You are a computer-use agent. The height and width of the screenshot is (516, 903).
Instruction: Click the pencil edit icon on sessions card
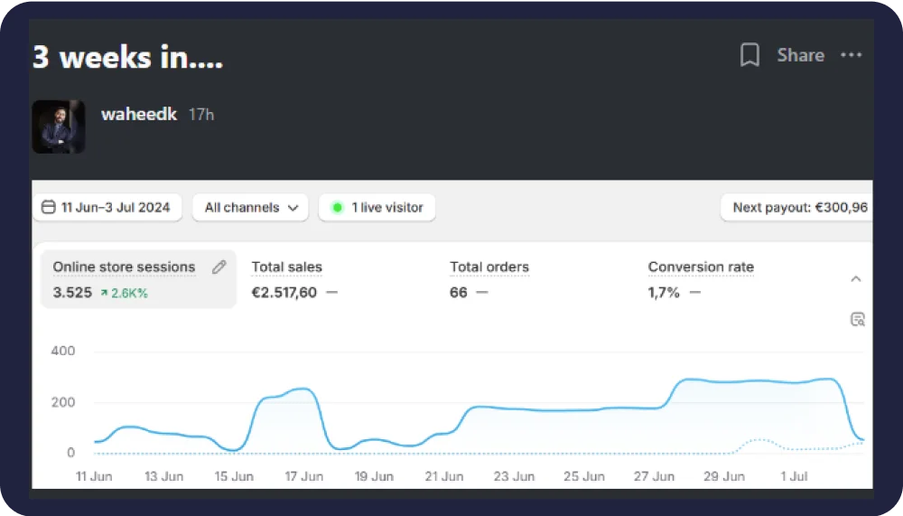pyautogui.click(x=219, y=267)
